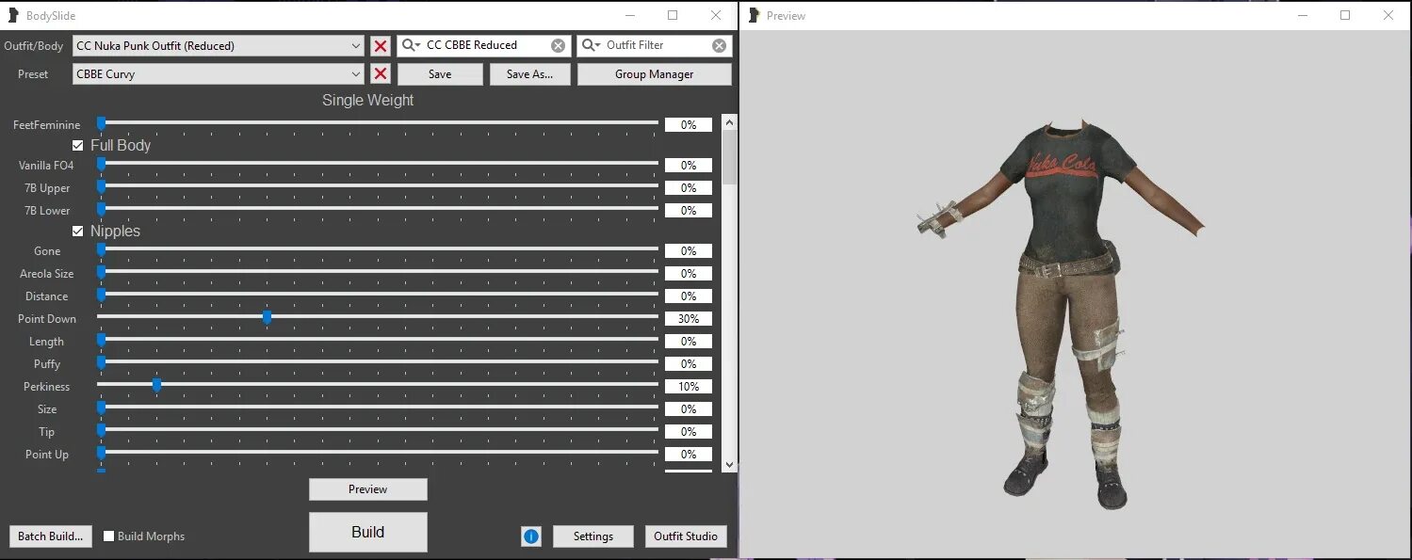The height and width of the screenshot is (560, 1412).
Task: Click the Vanilla FO4 0% value field
Action: [x=689, y=166]
